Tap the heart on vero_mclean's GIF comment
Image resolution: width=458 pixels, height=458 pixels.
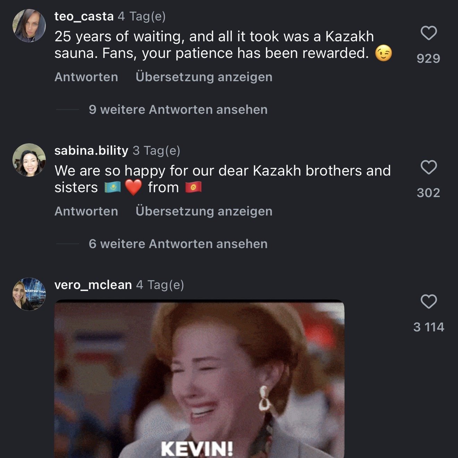click(x=429, y=302)
